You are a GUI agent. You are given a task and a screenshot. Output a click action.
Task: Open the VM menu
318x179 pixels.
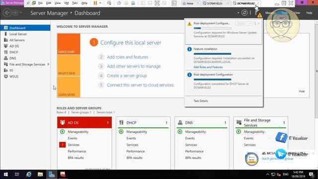click(x=66, y=3)
